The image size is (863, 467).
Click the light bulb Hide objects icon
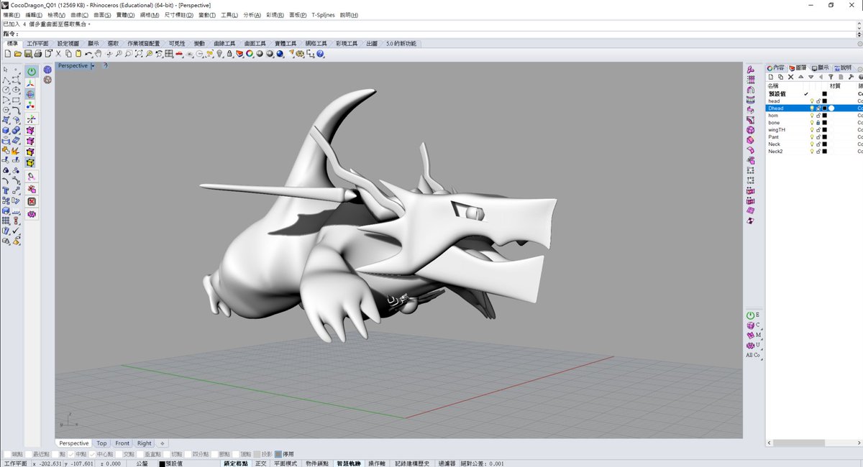pos(219,54)
